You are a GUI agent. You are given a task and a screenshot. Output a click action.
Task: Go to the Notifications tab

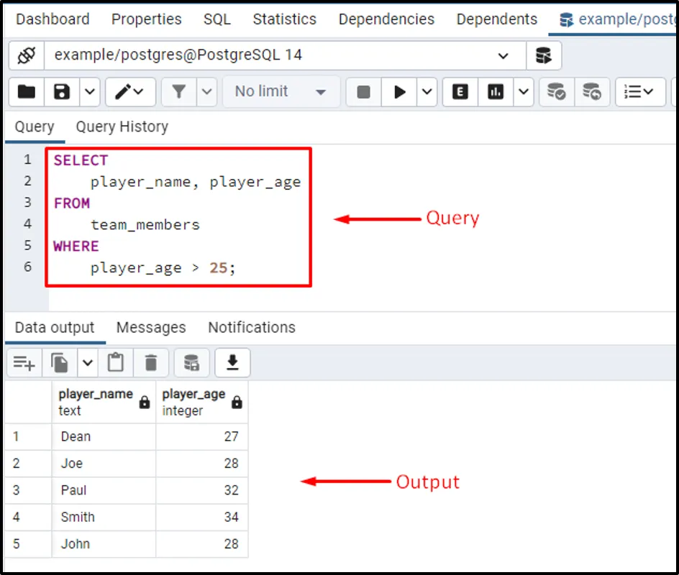252,328
